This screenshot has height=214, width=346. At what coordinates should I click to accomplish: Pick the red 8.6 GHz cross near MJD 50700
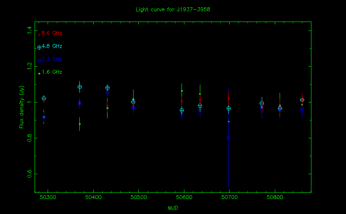point(229,98)
